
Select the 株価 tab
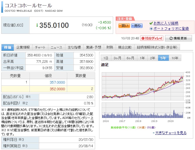(x=8, y=47)
